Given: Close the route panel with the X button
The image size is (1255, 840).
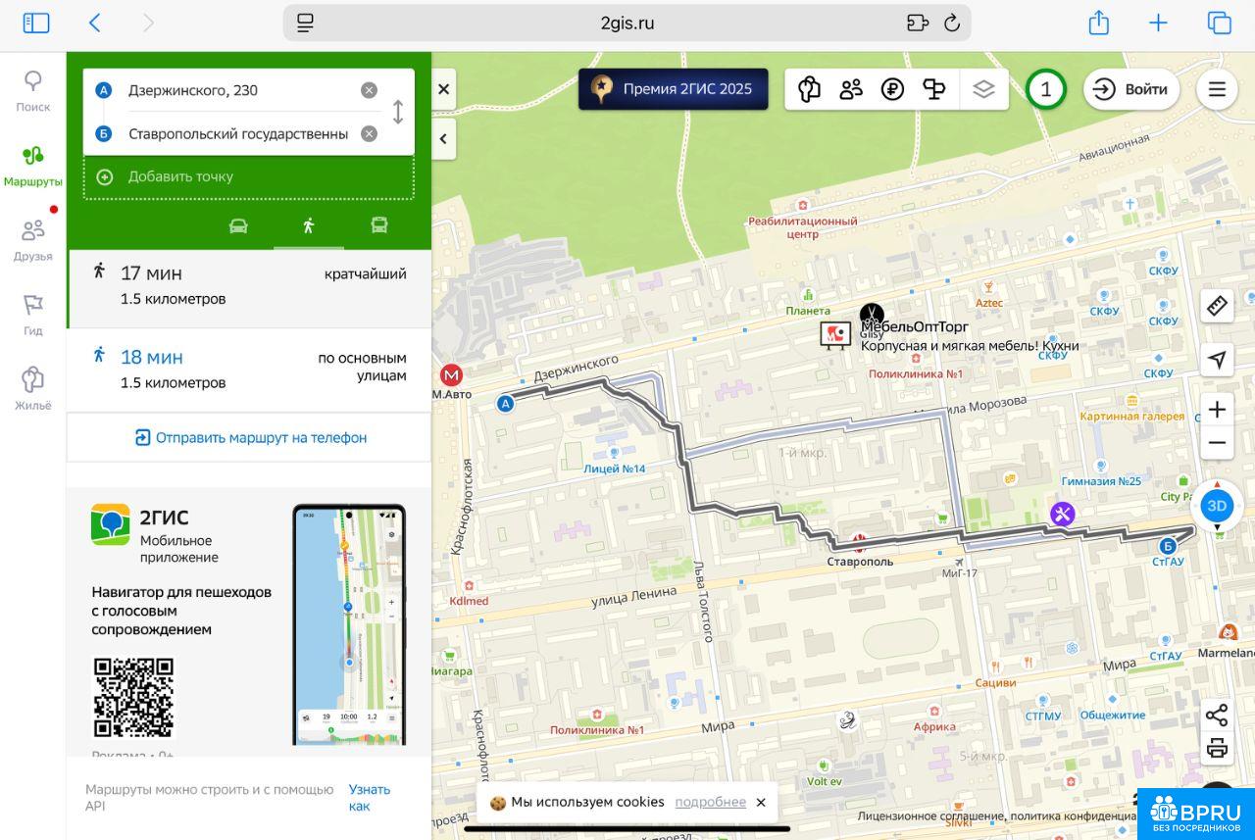Looking at the screenshot, I should [x=443, y=89].
